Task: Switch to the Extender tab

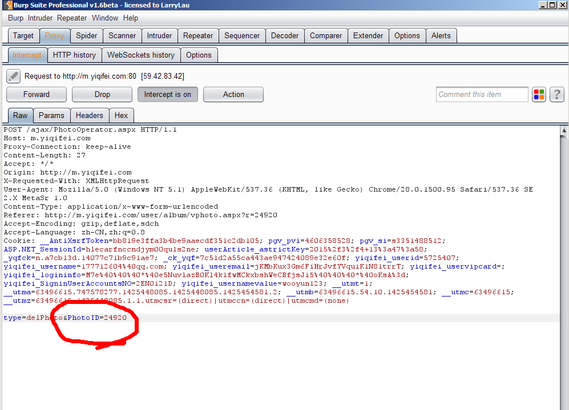Action: [x=368, y=35]
